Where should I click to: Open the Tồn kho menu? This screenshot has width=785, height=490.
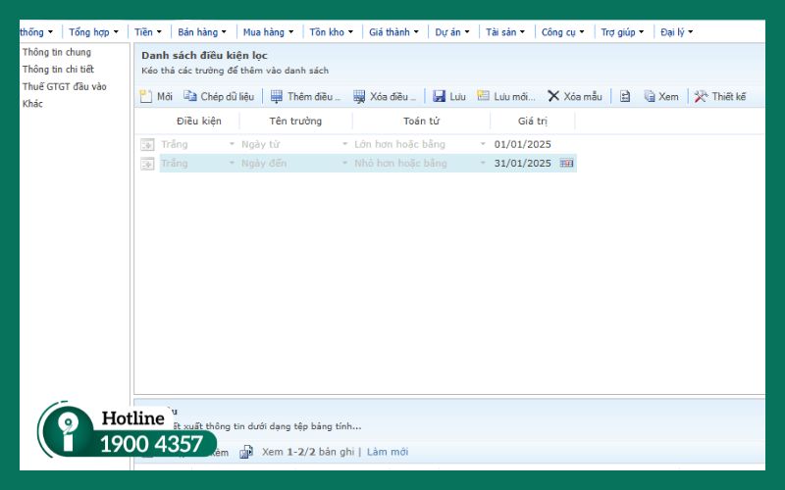331,32
